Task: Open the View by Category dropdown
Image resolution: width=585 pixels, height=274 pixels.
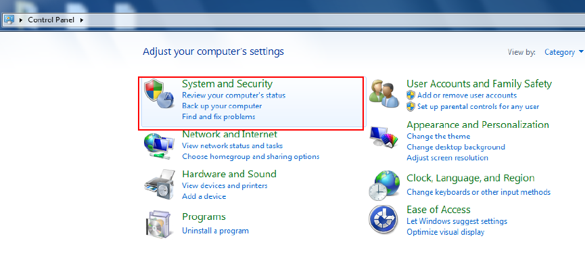Action: 563,52
